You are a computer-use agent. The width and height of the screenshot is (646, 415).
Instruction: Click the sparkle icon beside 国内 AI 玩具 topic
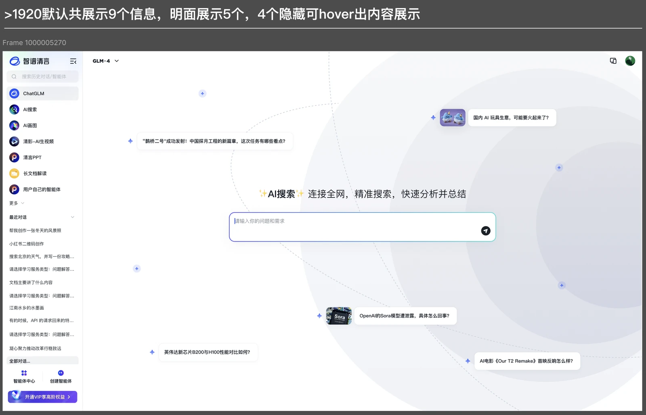tap(433, 117)
